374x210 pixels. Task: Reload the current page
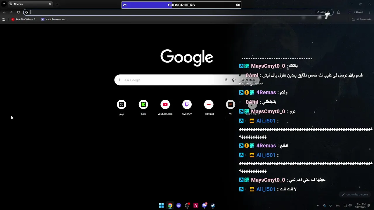coord(18,12)
